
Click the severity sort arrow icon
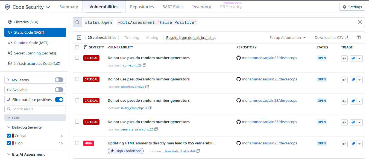pyautogui.click(x=85, y=47)
